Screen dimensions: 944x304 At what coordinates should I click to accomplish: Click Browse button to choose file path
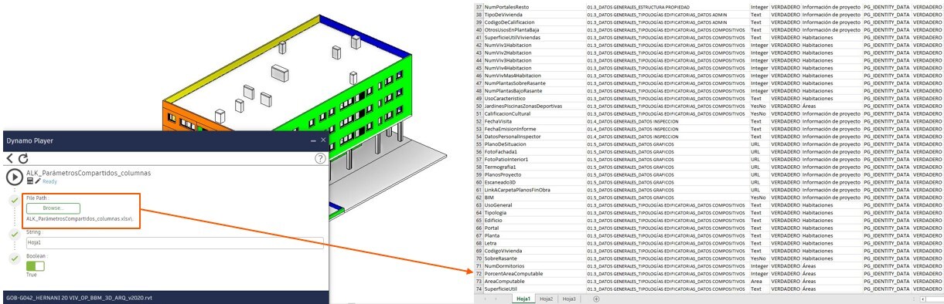[x=53, y=208]
